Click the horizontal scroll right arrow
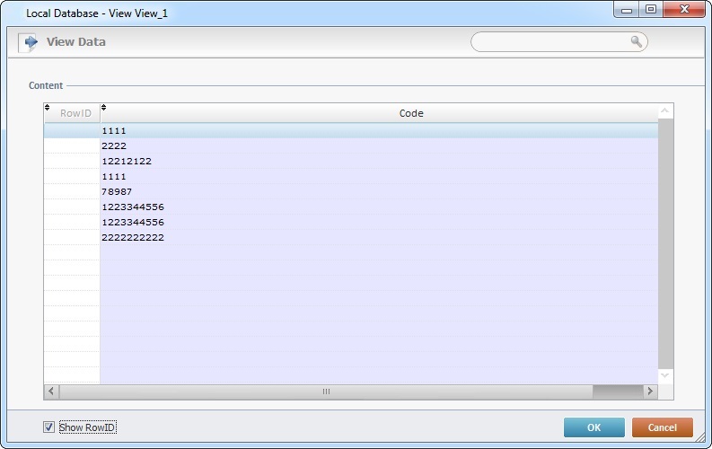 click(x=650, y=392)
